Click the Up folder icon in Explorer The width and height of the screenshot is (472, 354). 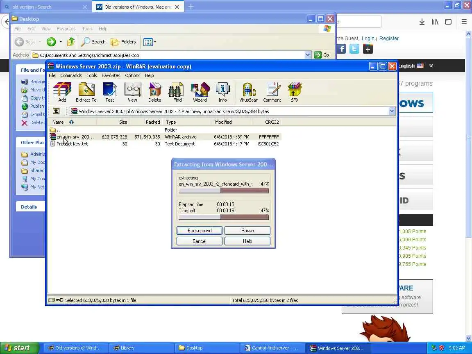tap(71, 42)
